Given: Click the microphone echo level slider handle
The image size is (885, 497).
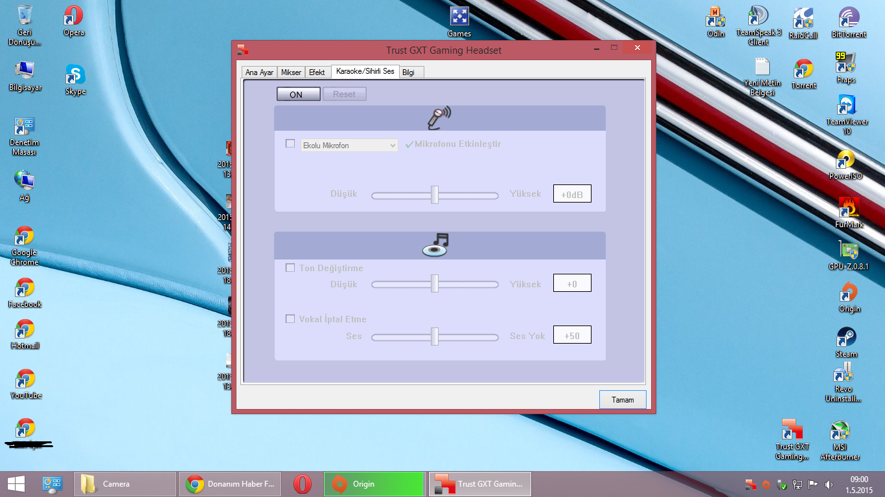Looking at the screenshot, I should [x=435, y=194].
